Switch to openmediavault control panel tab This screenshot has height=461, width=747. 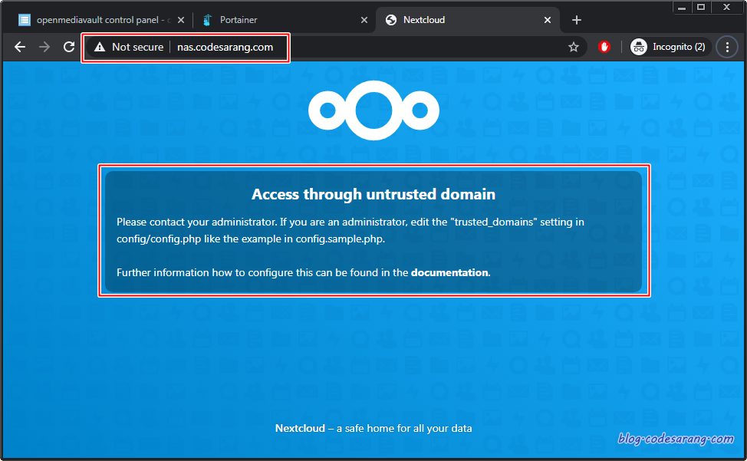point(100,20)
